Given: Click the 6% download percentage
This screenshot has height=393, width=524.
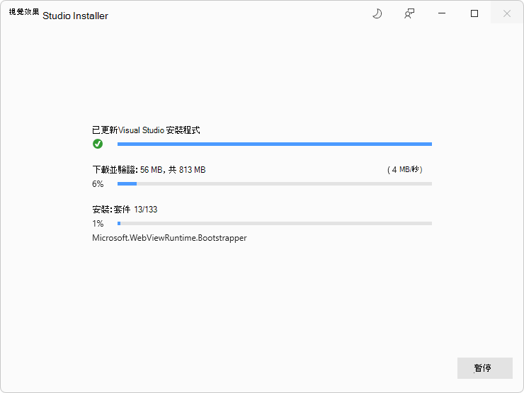Looking at the screenshot, I should pos(98,184).
